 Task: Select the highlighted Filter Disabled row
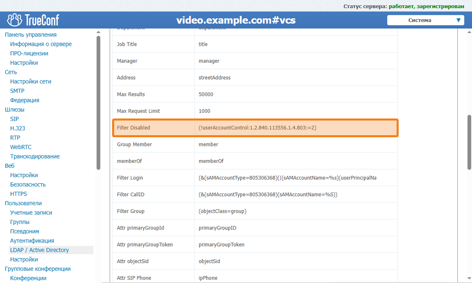253,127
